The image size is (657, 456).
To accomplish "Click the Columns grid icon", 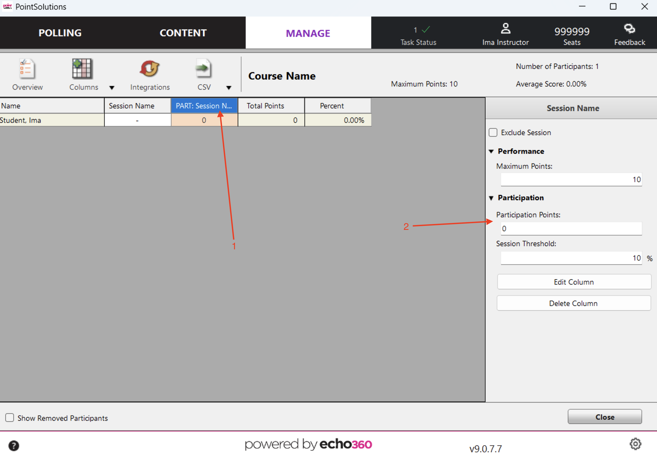I will (82, 69).
